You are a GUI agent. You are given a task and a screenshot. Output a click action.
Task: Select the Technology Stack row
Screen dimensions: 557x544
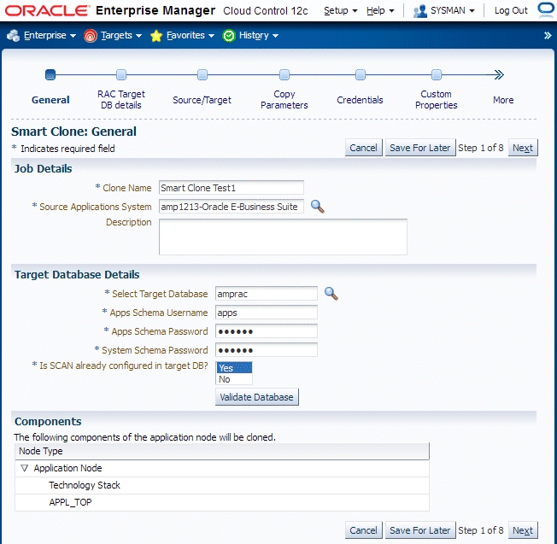coord(221,485)
